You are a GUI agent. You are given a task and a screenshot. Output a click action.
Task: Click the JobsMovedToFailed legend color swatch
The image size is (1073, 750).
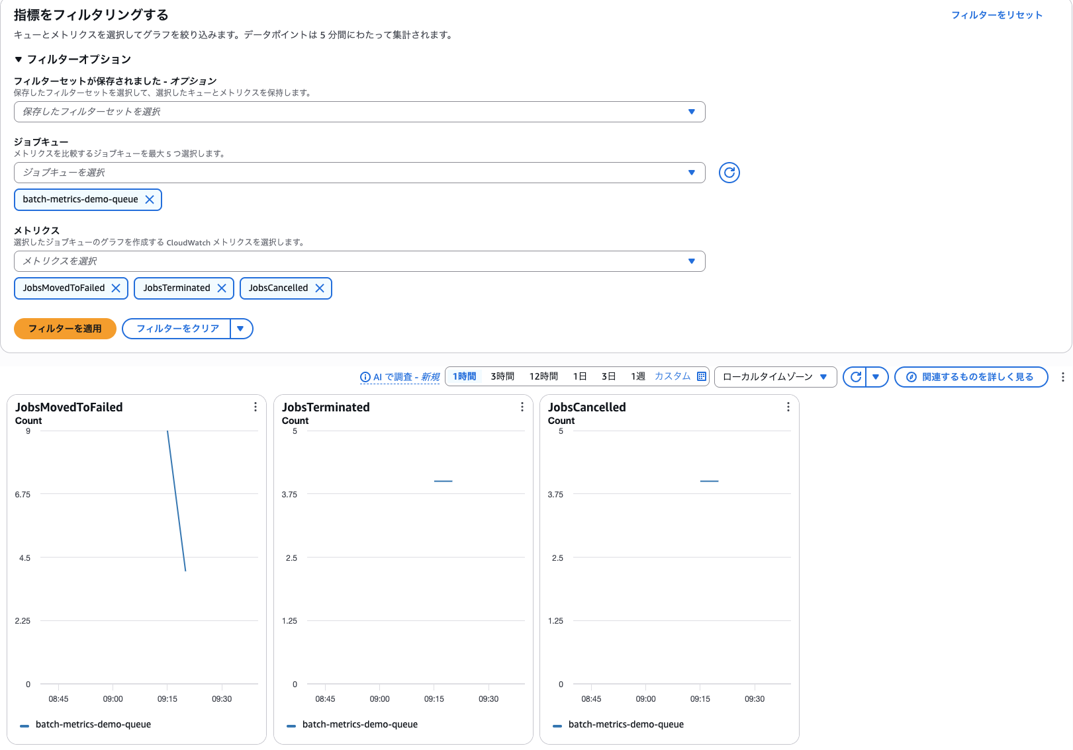(x=24, y=726)
